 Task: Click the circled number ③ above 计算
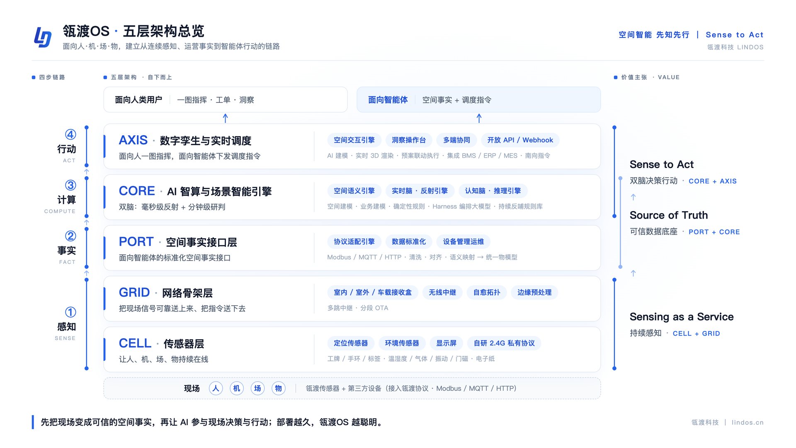tap(70, 185)
